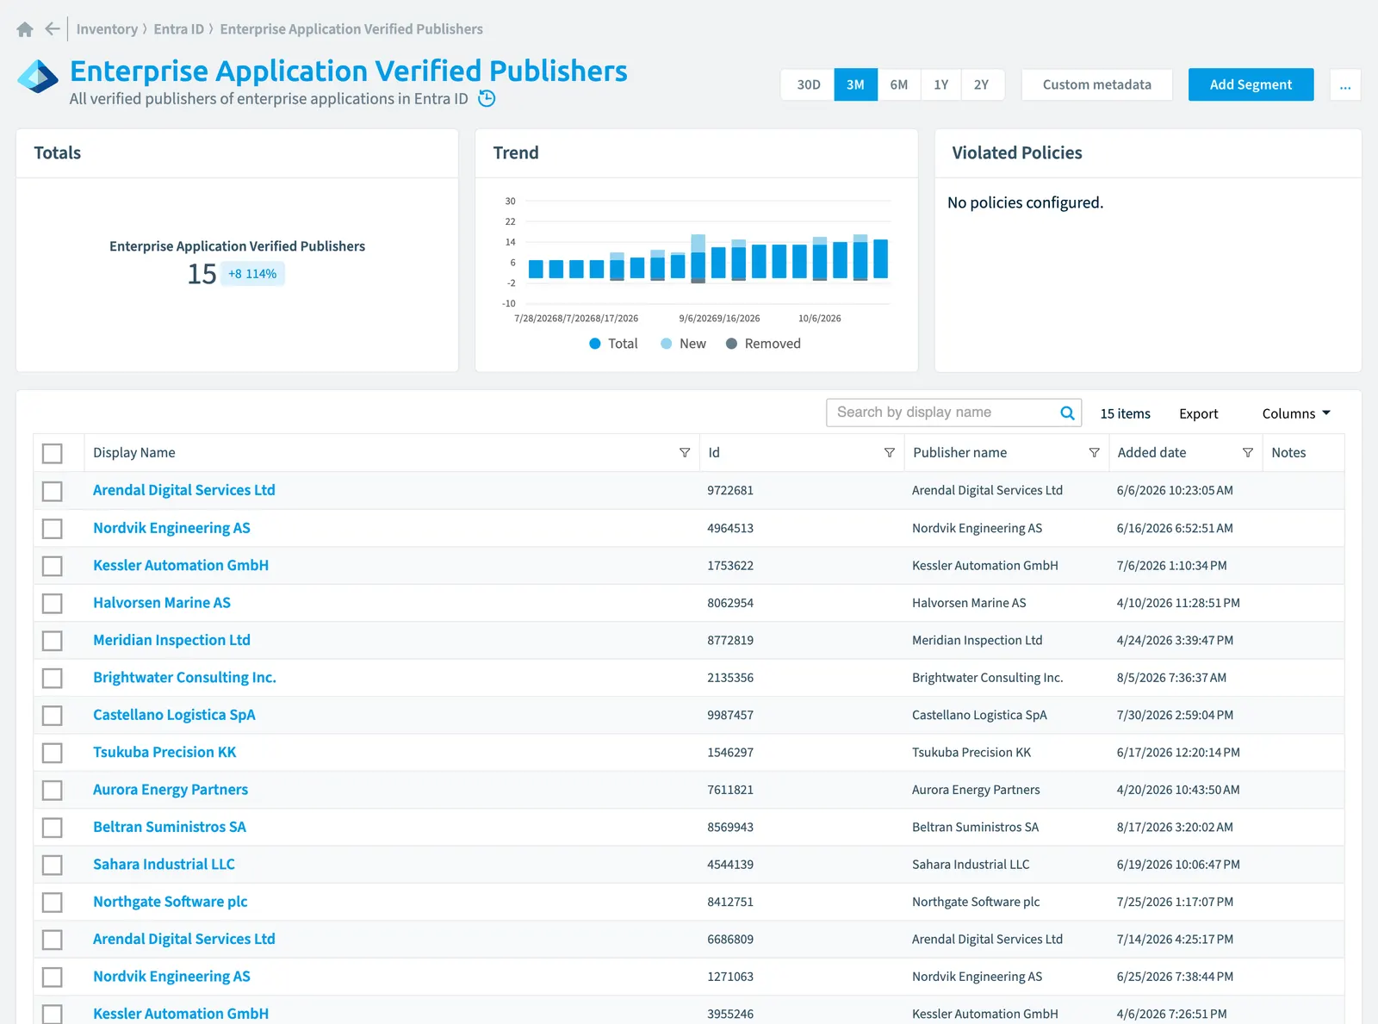Check the Meridian Inspection Ltd row
Image resolution: width=1378 pixels, height=1024 pixels.
(x=53, y=641)
